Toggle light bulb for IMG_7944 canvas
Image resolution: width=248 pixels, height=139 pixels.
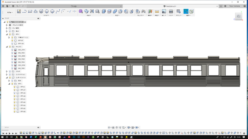tap(12, 53)
